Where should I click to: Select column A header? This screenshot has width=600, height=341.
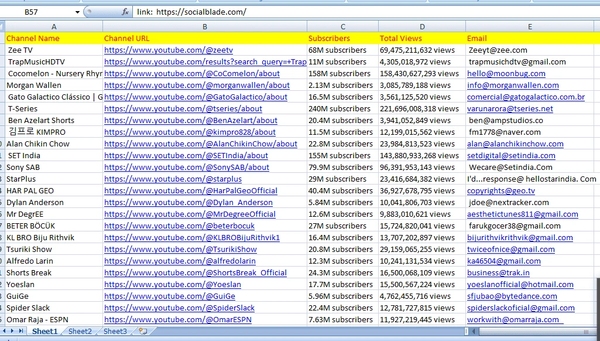(x=54, y=26)
